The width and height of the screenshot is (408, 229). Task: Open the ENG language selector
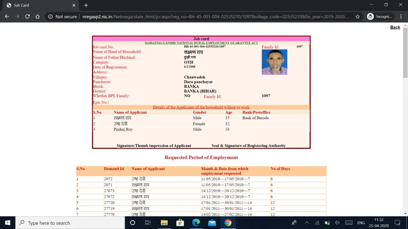point(361,223)
